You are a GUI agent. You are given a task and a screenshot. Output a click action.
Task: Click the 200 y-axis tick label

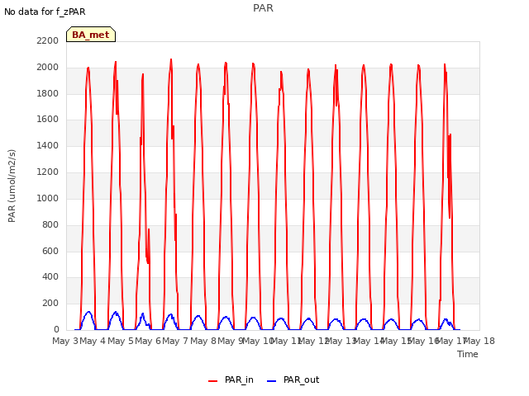(50, 303)
